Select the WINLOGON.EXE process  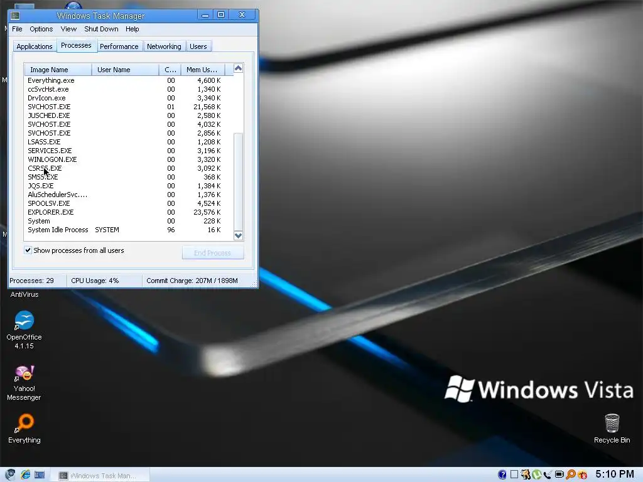pos(128,159)
